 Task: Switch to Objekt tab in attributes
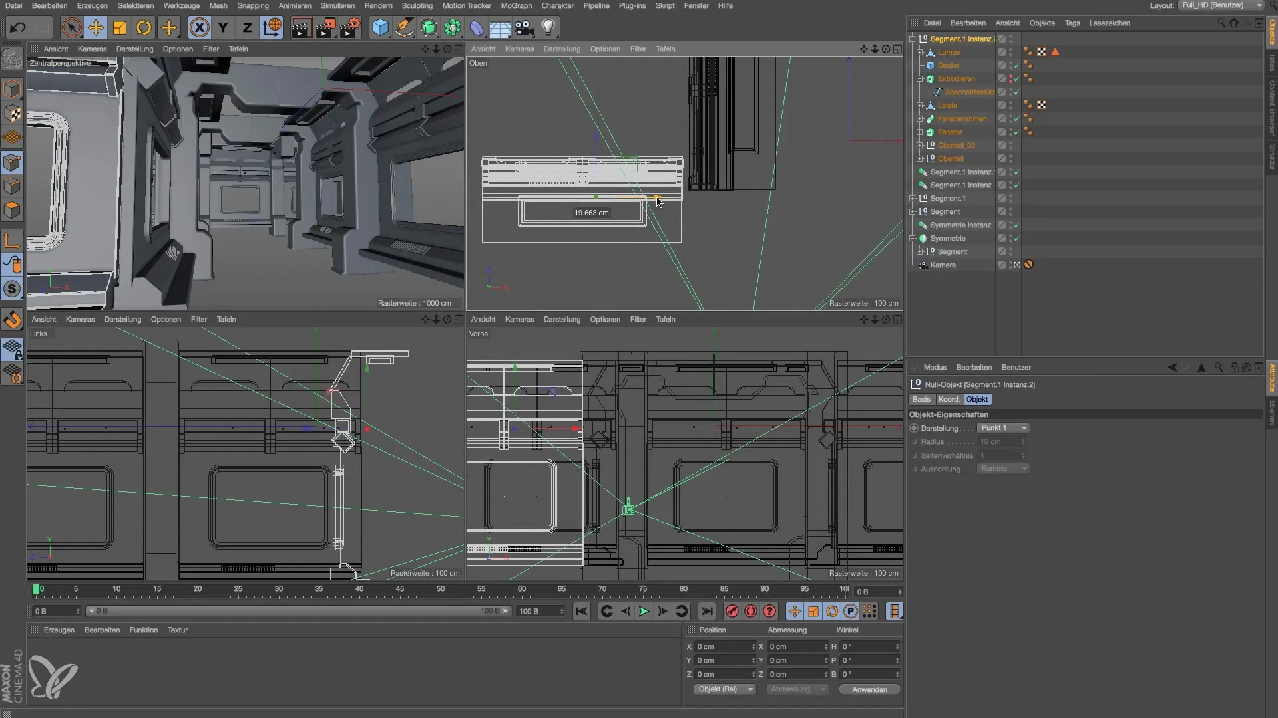977,399
